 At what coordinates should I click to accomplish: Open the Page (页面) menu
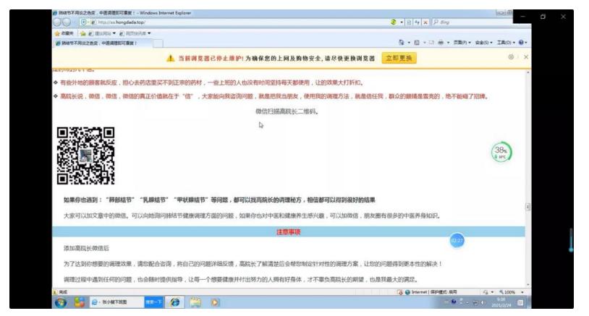click(462, 43)
